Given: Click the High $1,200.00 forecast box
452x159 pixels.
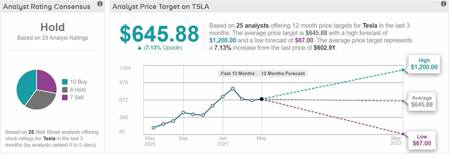Looking at the screenshot, I should [x=424, y=64].
